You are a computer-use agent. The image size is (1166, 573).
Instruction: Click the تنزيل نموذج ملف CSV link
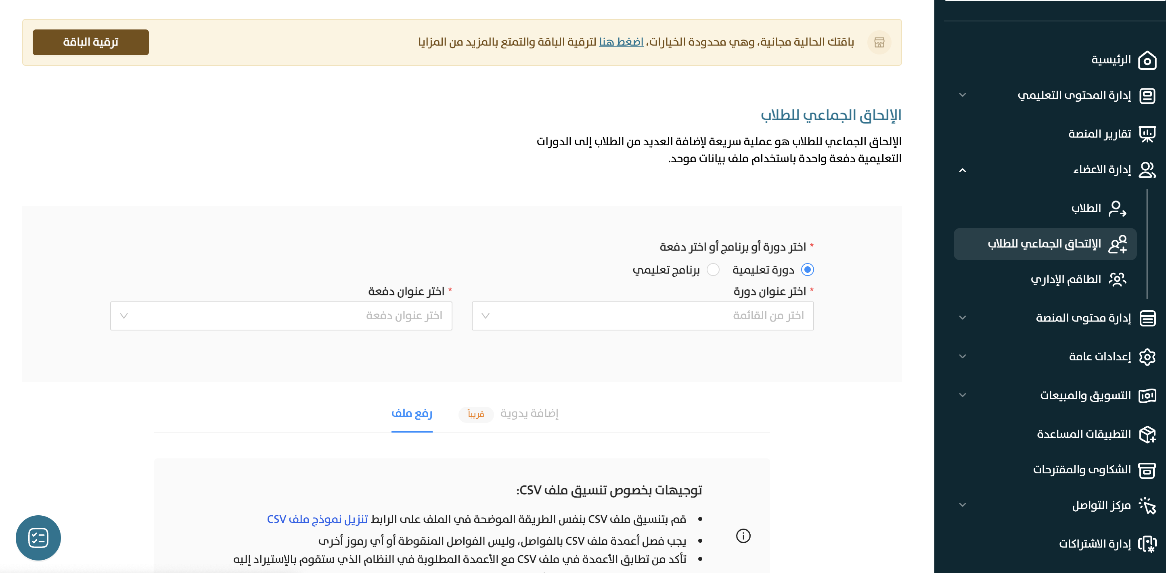tap(317, 519)
